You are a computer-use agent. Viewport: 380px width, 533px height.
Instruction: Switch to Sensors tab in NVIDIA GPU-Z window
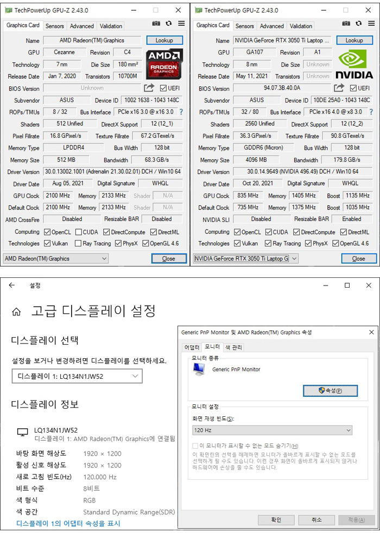pos(244,26)
